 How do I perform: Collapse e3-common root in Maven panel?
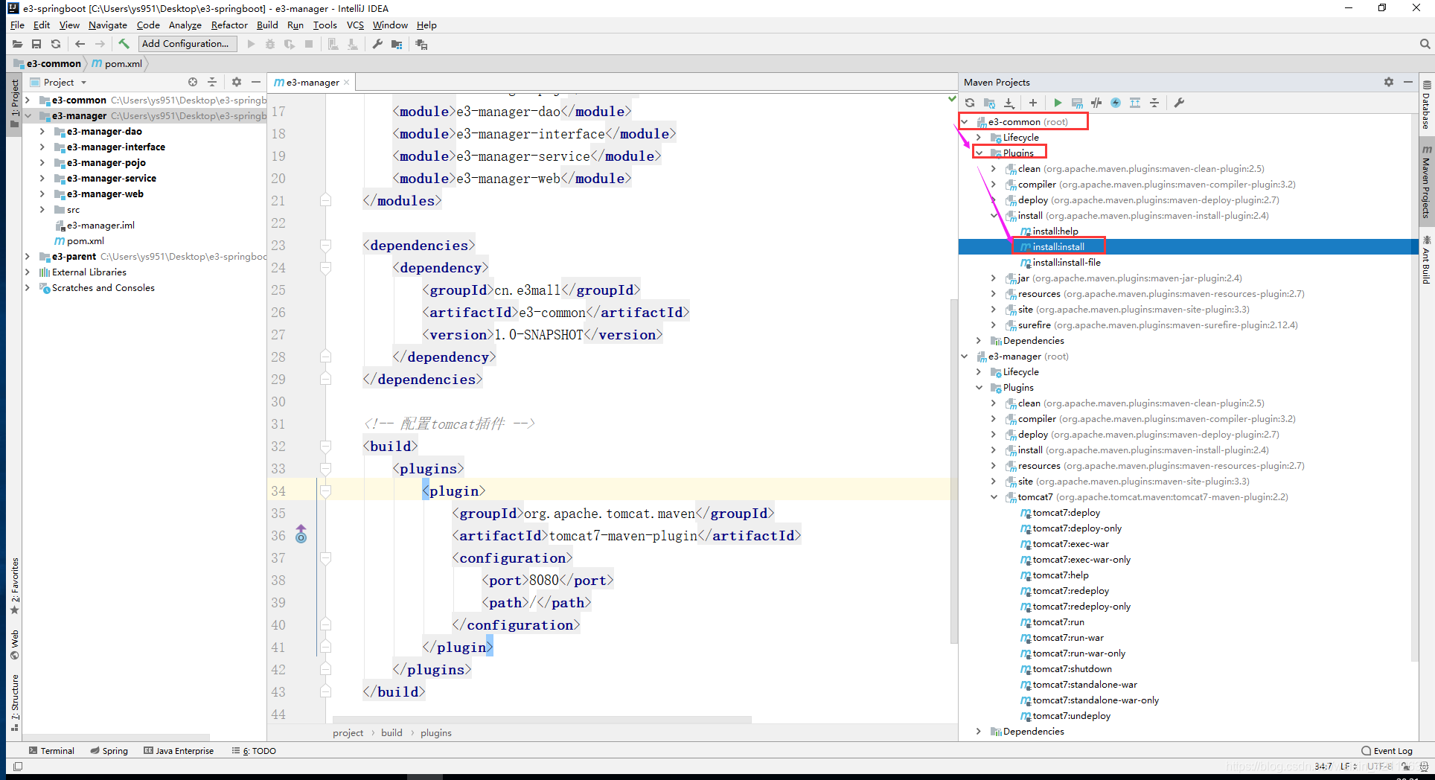pyautogui.click(x=965, y=122)
